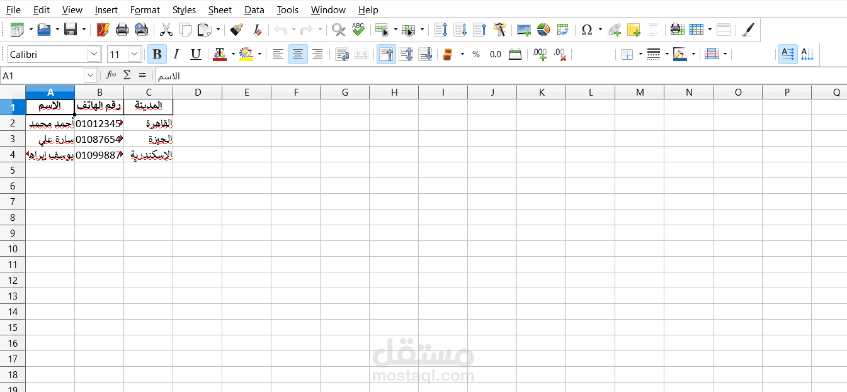The width and height of the screenshot is (847, 392).
Task: Insert a chart
Action: pos(543,30)
